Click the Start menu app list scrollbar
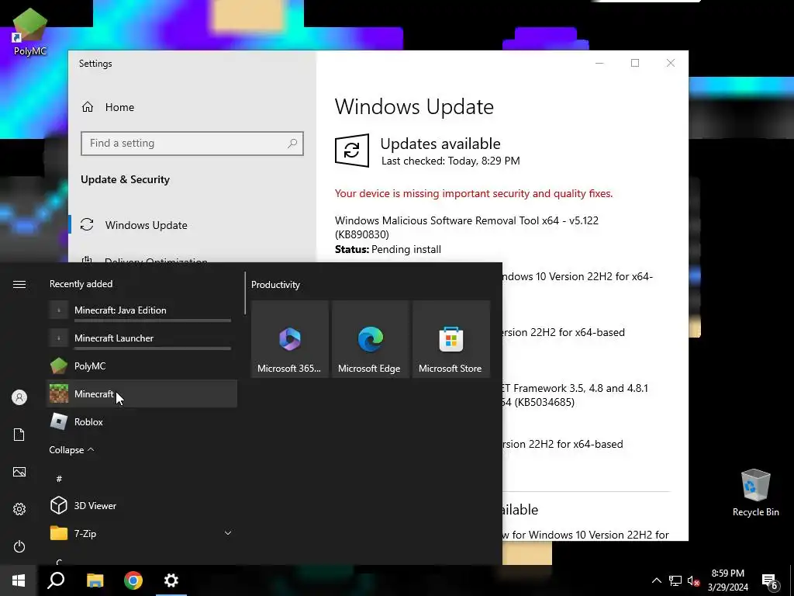The image size is (794, 596). point(245,293)
